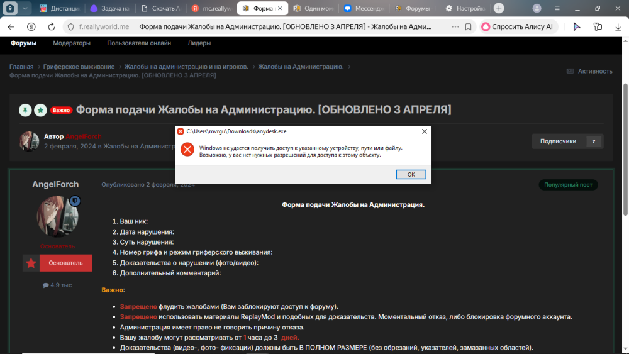Viewport: 629px width, 354px height.
Task: Click the green star featured icon
Action: point(40,110)
